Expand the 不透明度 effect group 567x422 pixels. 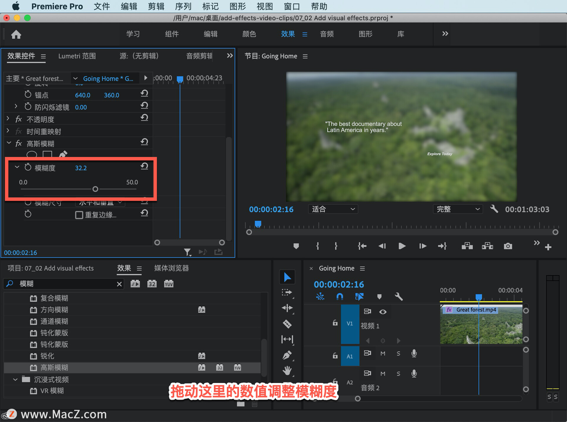click(8, 119)
